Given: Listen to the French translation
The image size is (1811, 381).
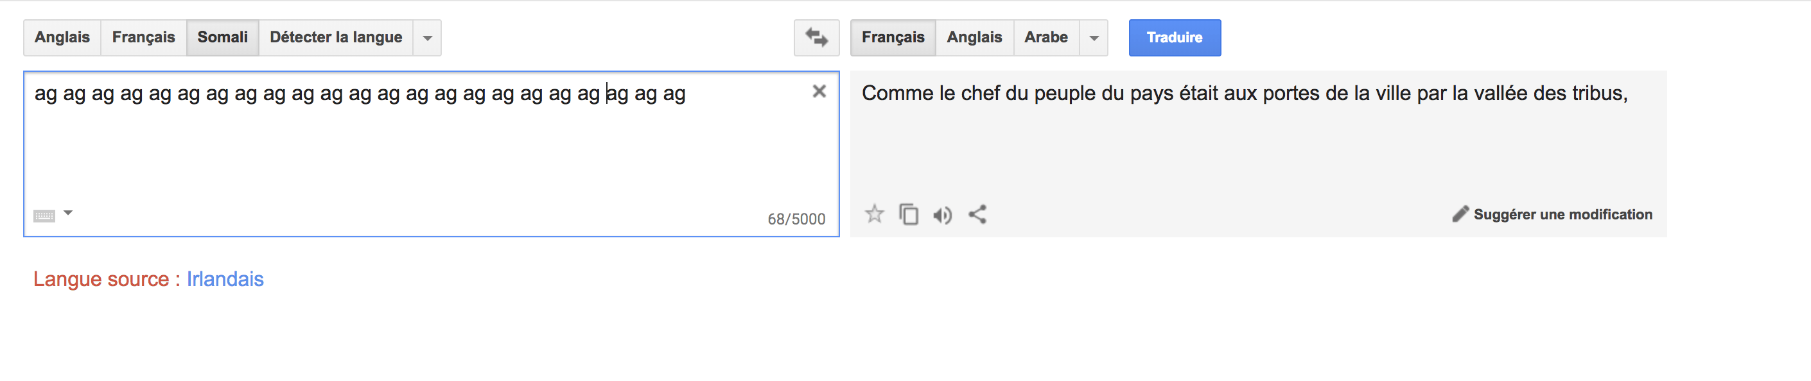Looking at the screenshot, I should coord(942,215).
